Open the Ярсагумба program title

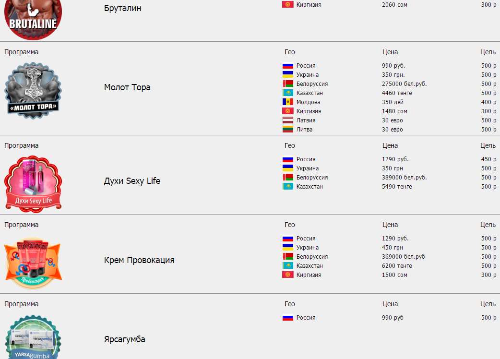(125, 339)
